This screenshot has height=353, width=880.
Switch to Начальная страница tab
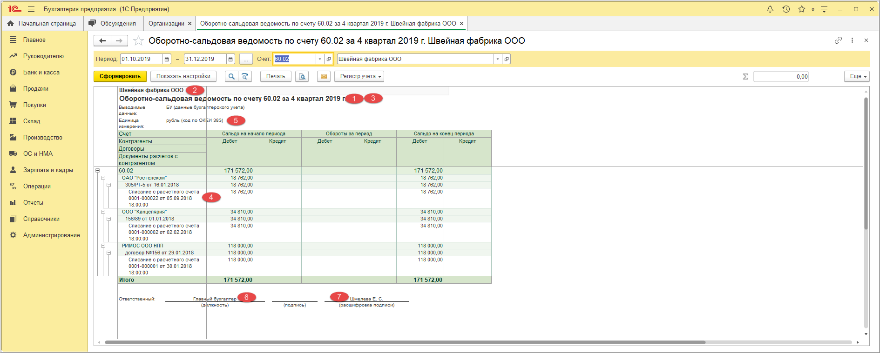(x=42, y=23)
